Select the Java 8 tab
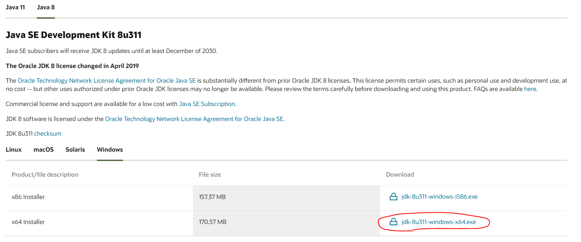This screenshot has width=581, height=242. point(46,7)
